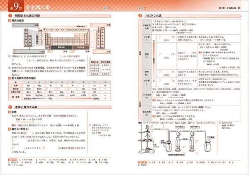Click the square bullet beside 元素の分類

click(10, 21)
